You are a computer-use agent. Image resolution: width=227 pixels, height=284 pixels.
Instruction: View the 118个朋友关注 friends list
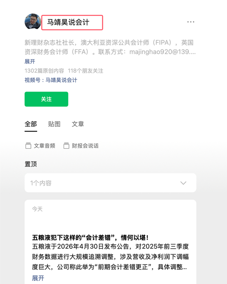click(x=85, y=71)
